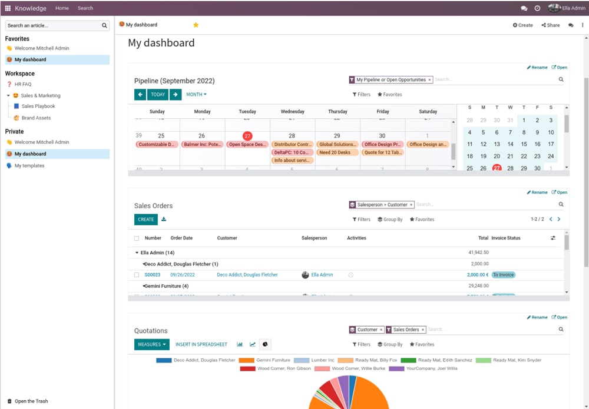Image resolution: width=589 pixels, height=409 pixels.
Task: Switch Quotations to bar chart view
Action: tap(240, 344)
